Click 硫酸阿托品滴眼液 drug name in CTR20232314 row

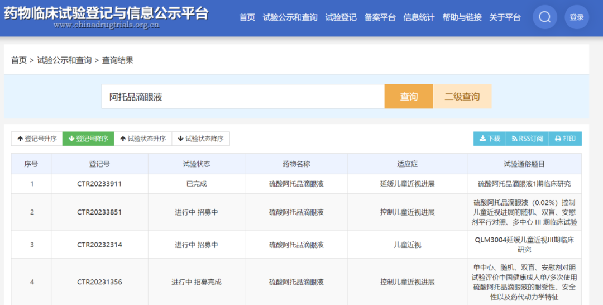point(296,245)
